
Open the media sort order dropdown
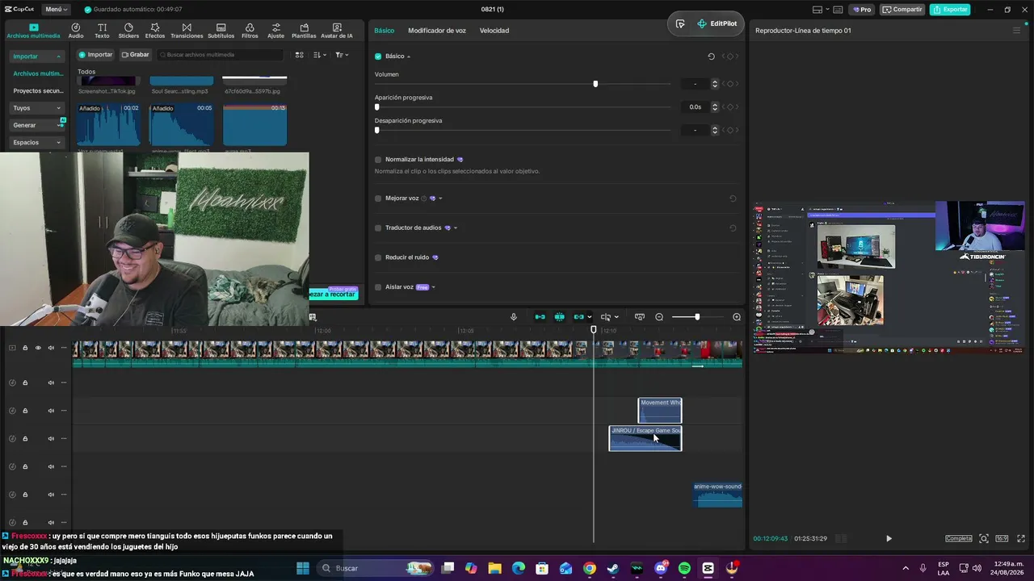click(320, 55)
